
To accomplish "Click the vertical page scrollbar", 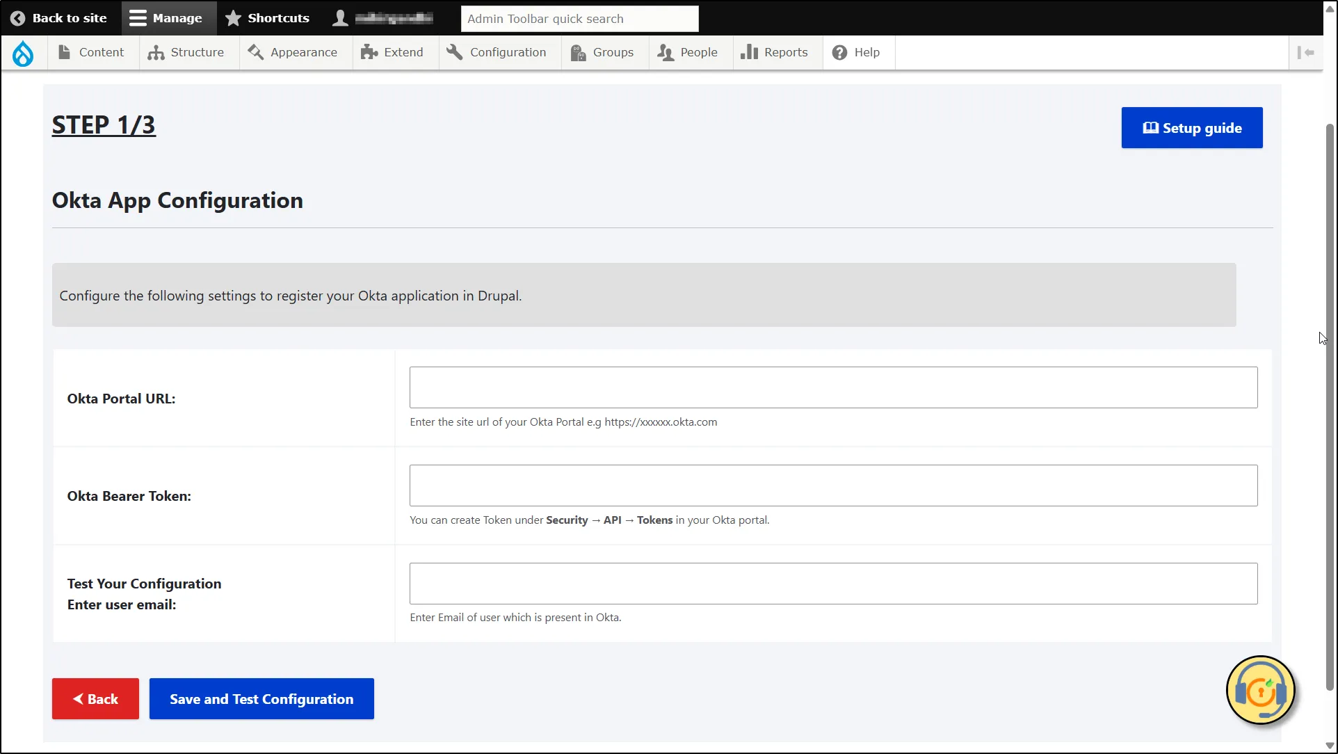I will (1330, 407).
